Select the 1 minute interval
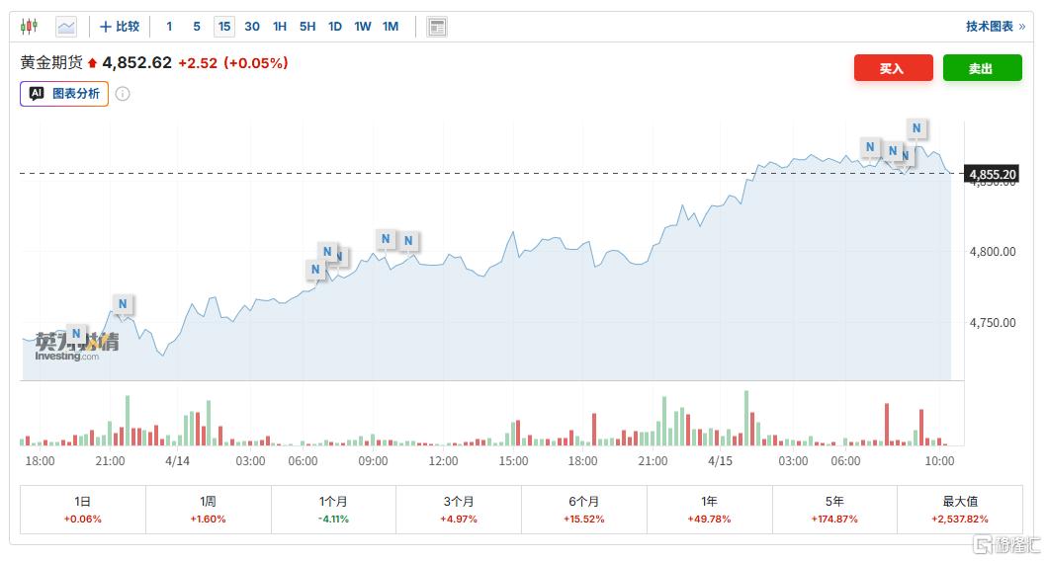 [169, 27]
